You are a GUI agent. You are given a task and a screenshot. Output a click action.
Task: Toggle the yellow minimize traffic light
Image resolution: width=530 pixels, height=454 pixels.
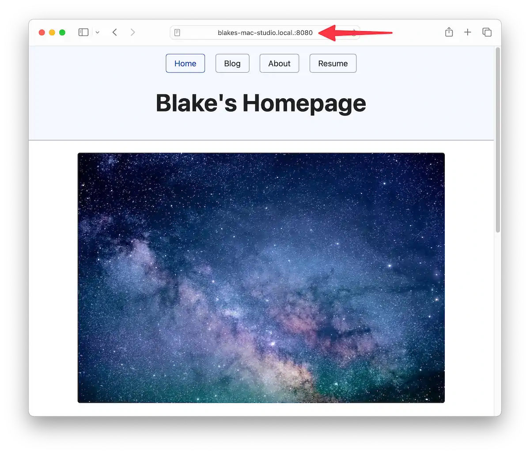52,32
